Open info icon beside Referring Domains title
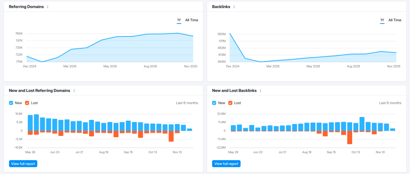Screen dimensions: 410x174 [x=48, y=7]
